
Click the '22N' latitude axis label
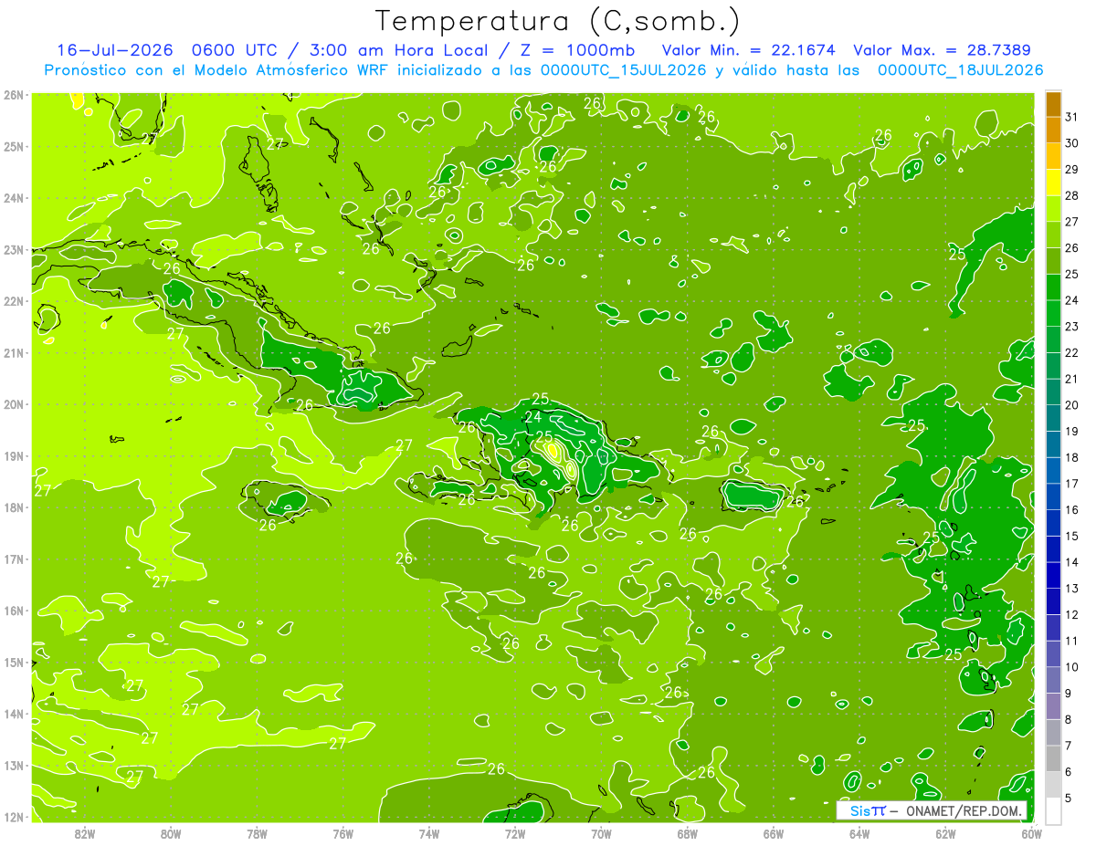(x=14, y=301)
